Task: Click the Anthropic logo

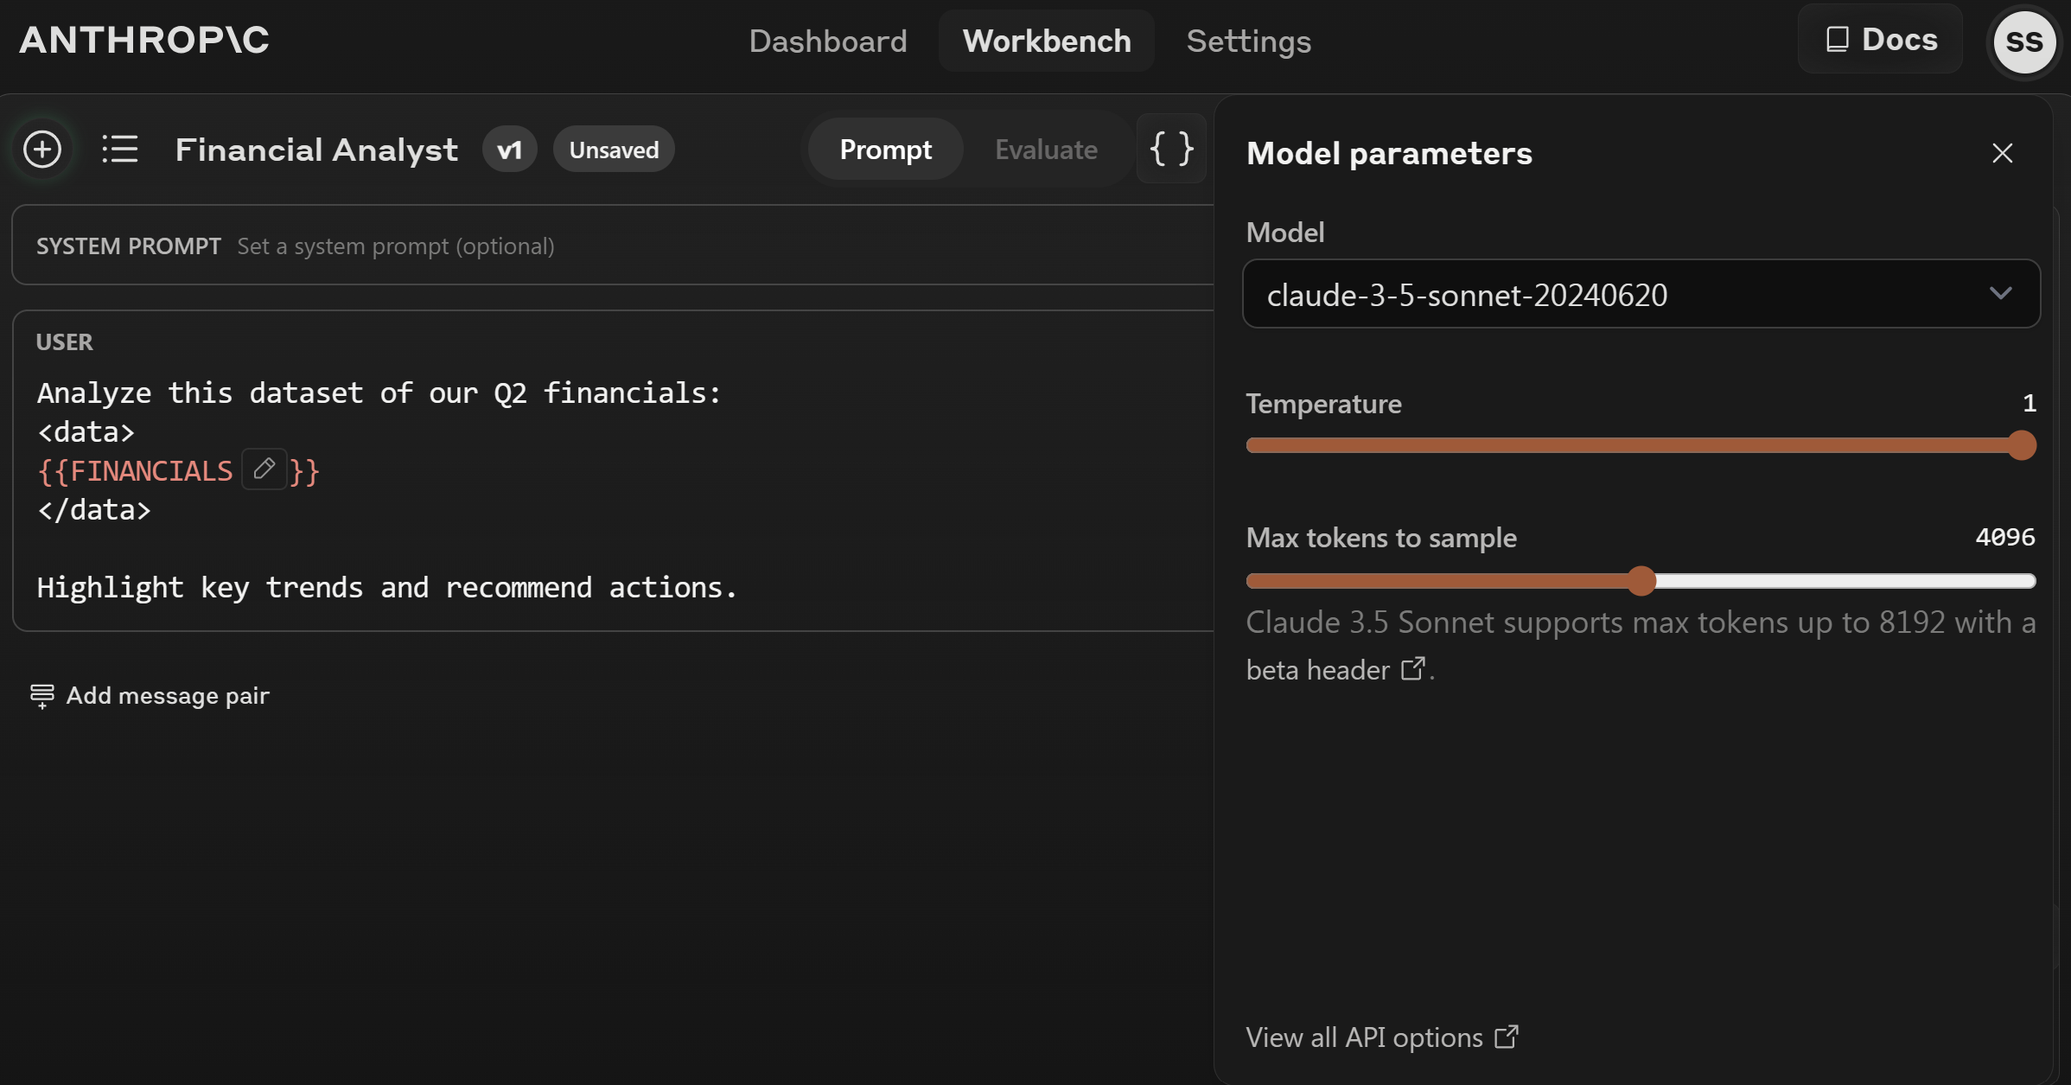Action: (144, 41)
